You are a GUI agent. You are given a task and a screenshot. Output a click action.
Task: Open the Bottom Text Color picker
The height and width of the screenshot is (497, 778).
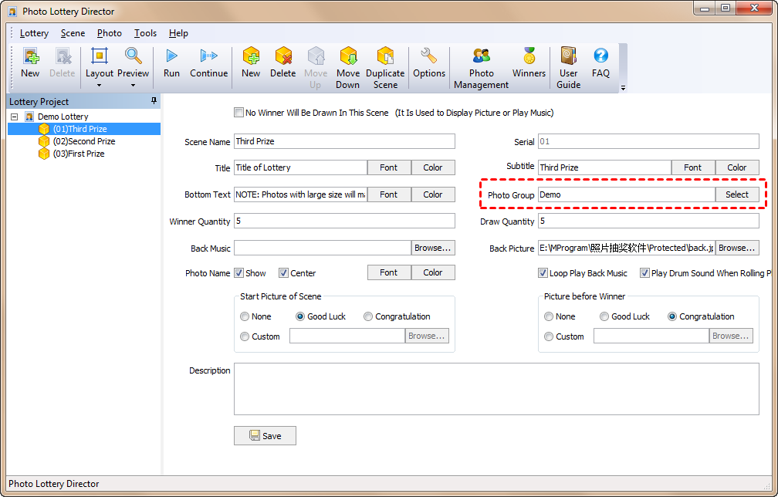click(433, 194)
